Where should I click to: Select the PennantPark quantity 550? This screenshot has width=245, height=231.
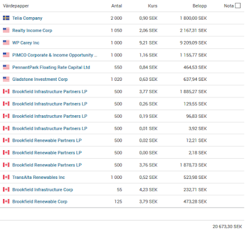118,67
